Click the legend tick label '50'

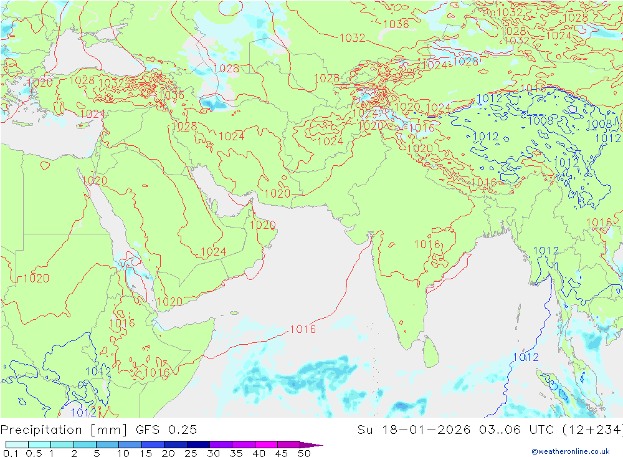coord(304,453)
